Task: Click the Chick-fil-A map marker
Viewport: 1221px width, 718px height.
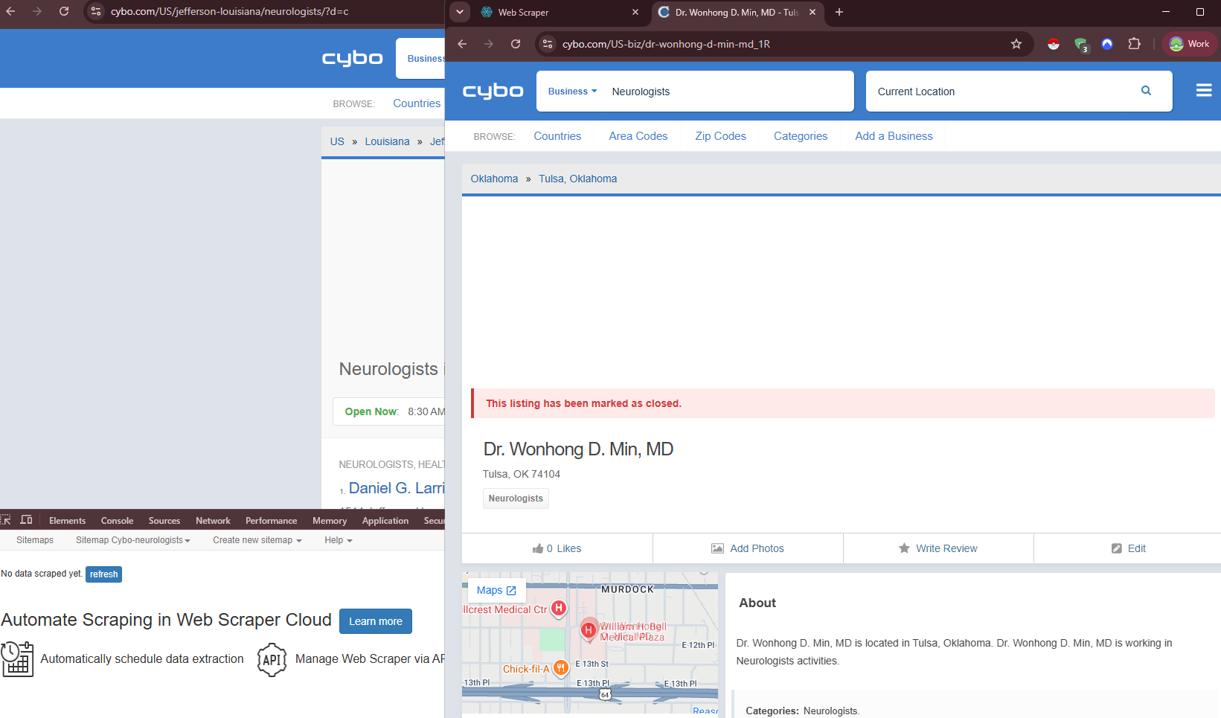Action: (x=561, y=668)
